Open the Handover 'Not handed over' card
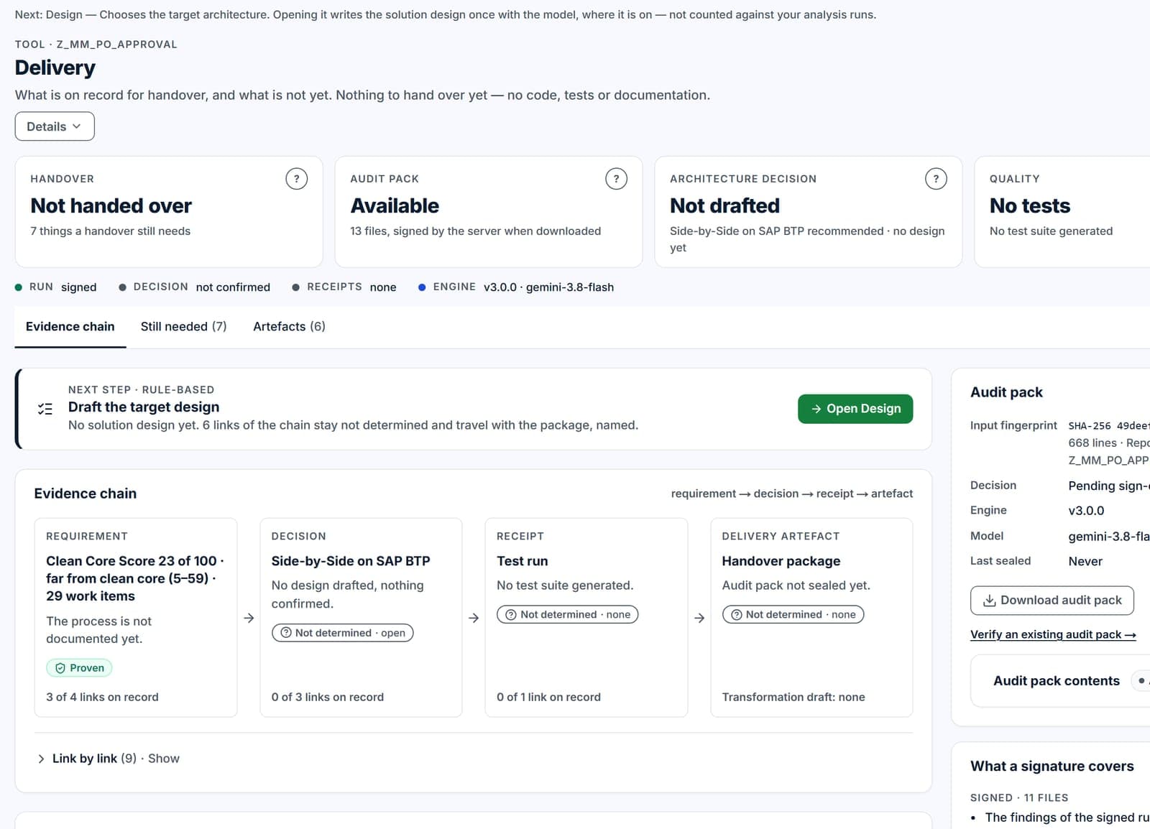The height and width of the screenshot is (829, 1150). (x=169, y=212)
